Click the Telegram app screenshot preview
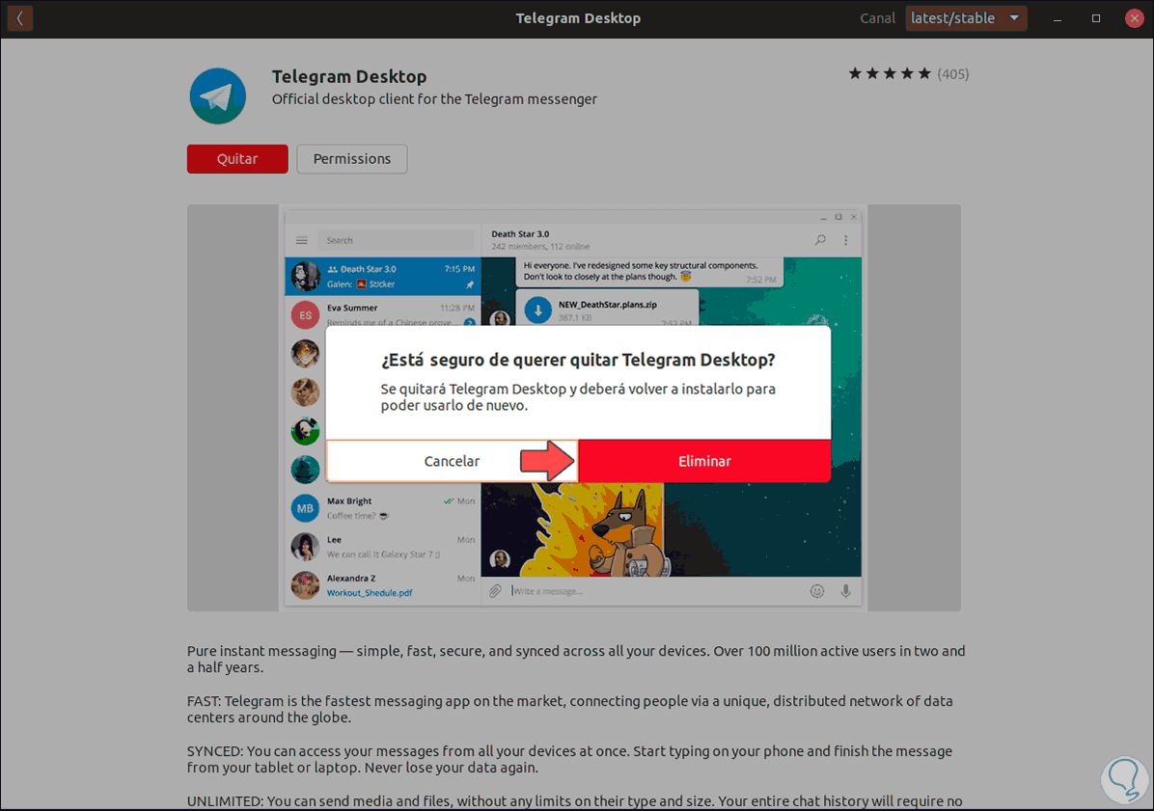The height and width of the screenshot is (811, 1154). click(x=573, y=408)
